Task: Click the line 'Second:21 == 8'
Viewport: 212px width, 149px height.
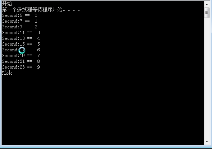Action: point(21,61)
